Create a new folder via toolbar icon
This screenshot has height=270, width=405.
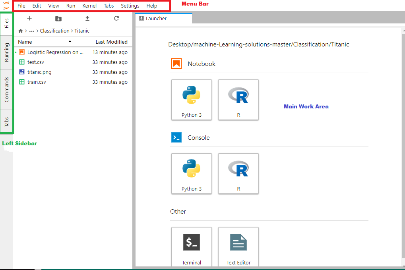[58, 18]
